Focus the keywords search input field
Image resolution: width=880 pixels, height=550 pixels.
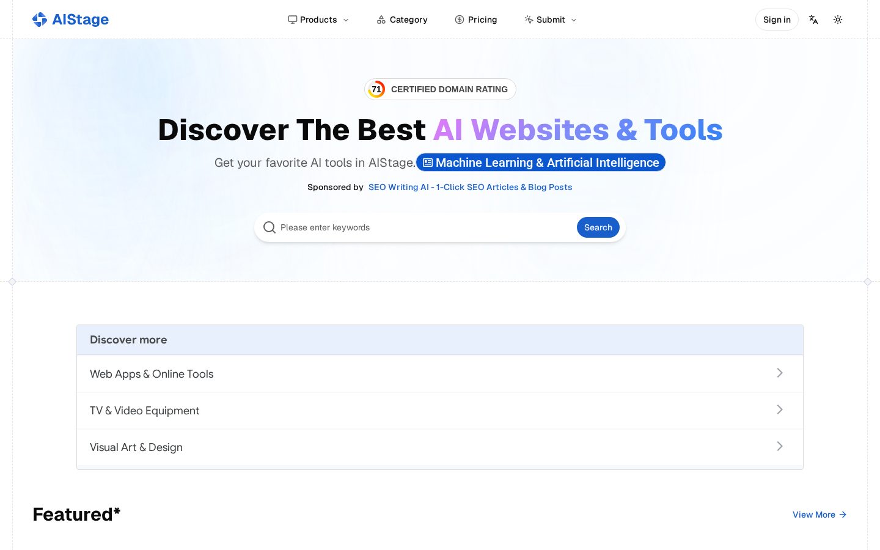(x=425, y=227)
